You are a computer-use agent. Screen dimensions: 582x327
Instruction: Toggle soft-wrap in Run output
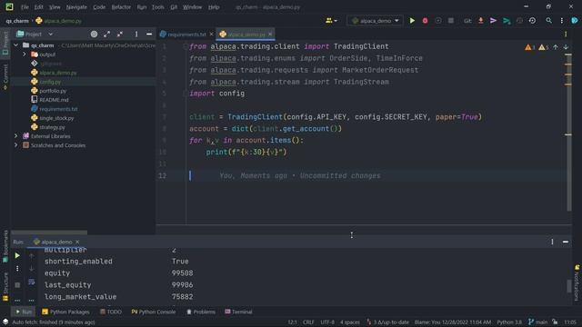tap(32, 282)
